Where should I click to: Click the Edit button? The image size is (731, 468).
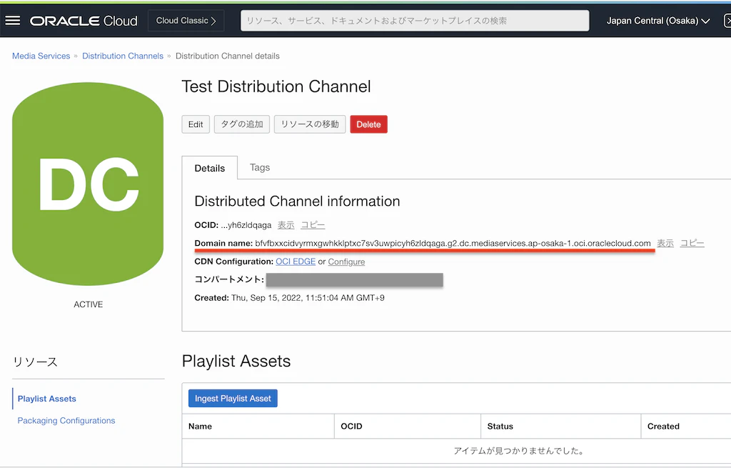[196, 124]
